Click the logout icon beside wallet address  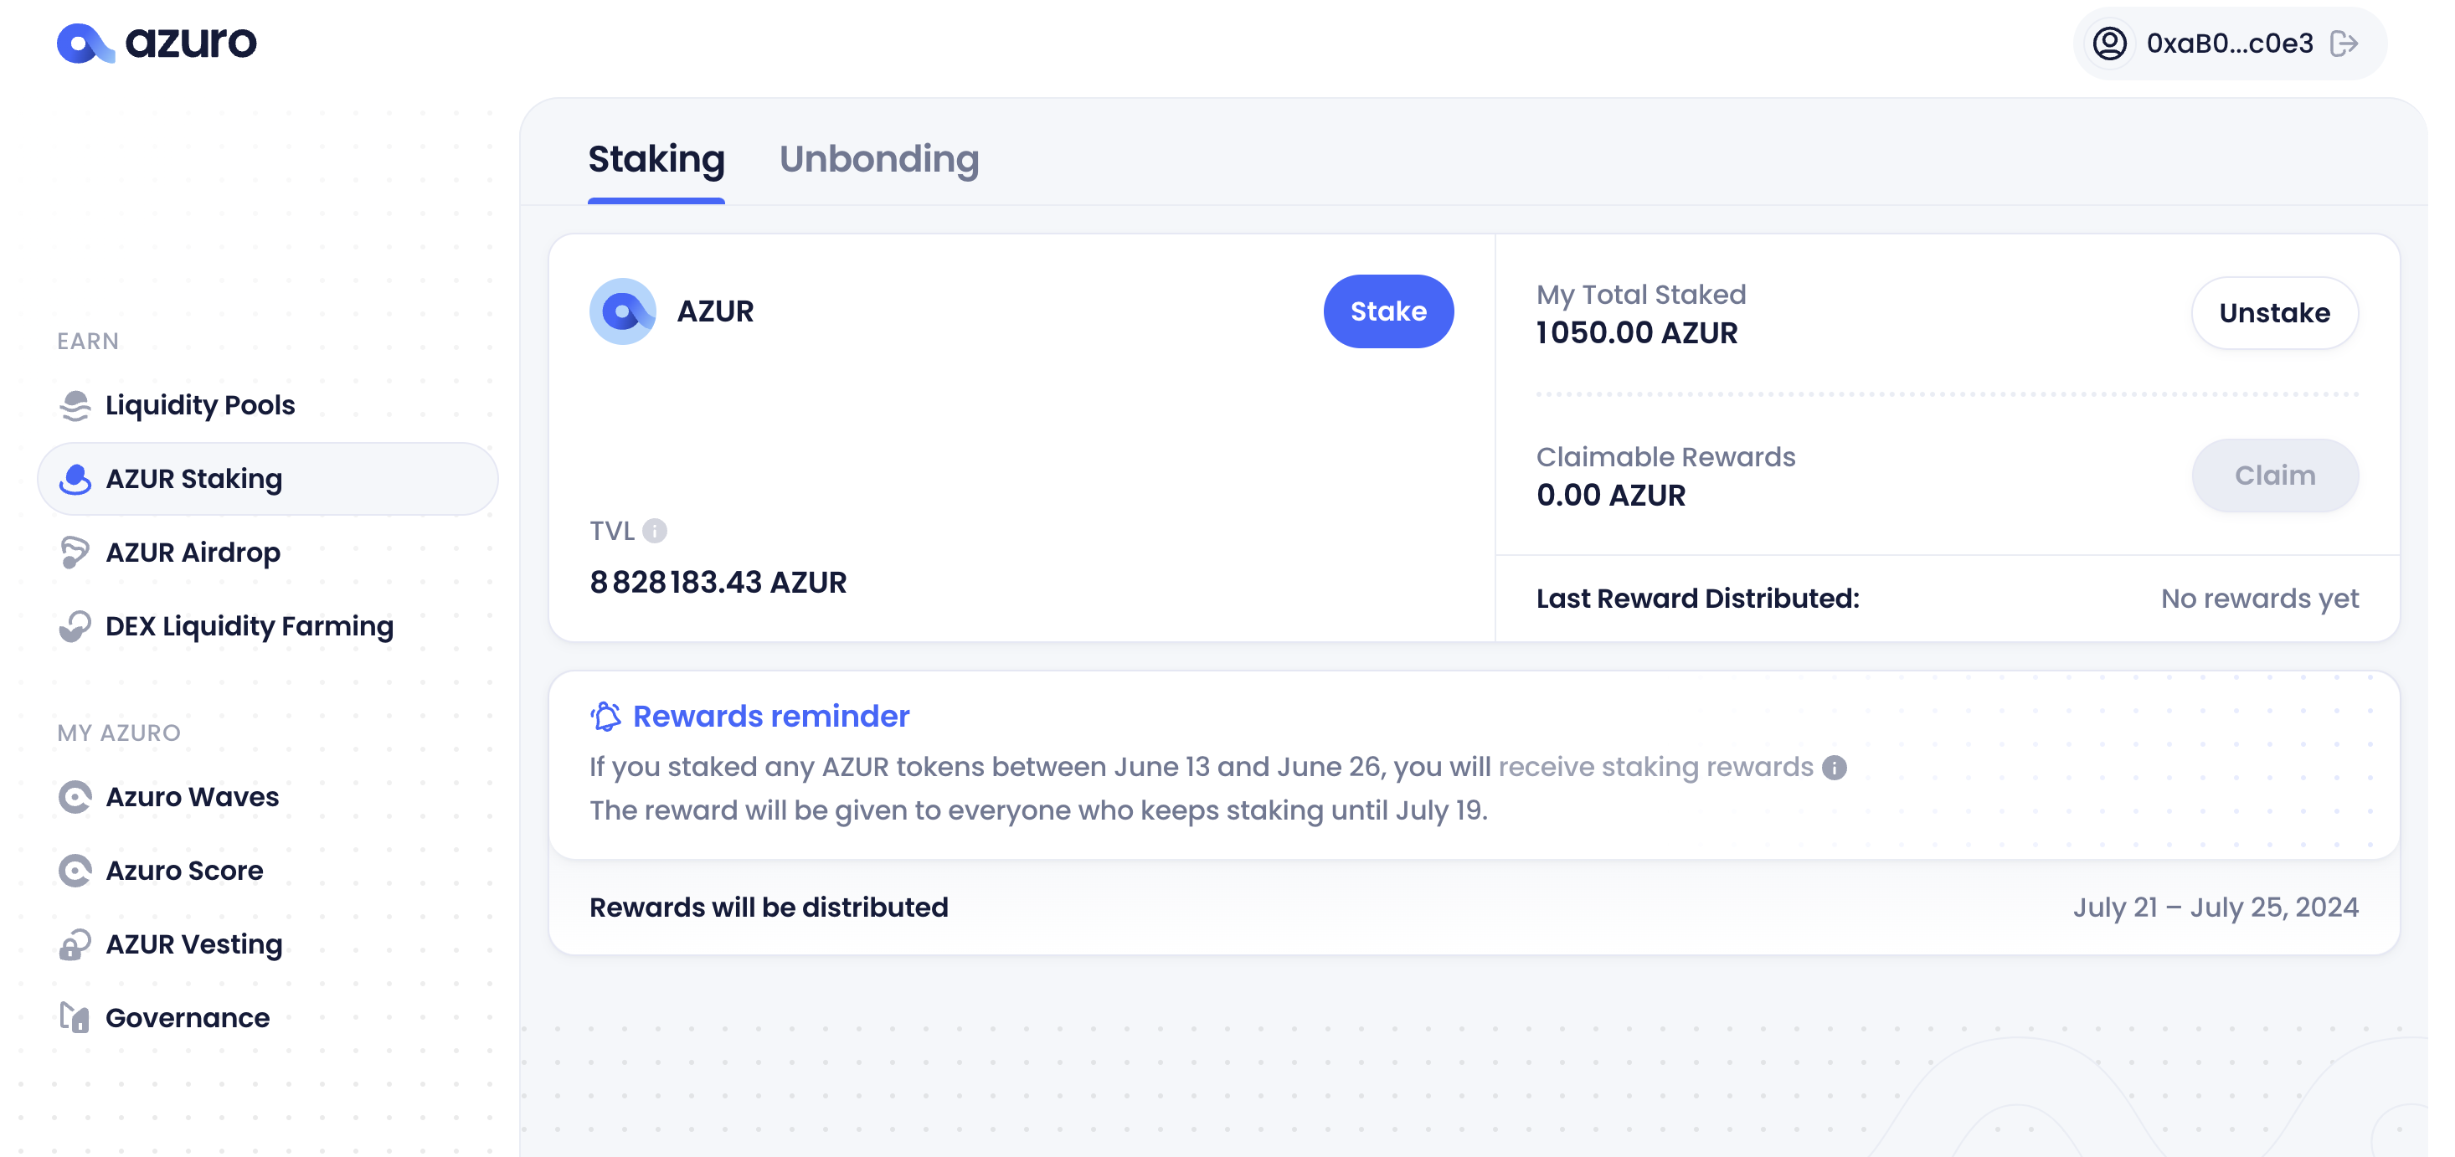tap(2344, 44)
